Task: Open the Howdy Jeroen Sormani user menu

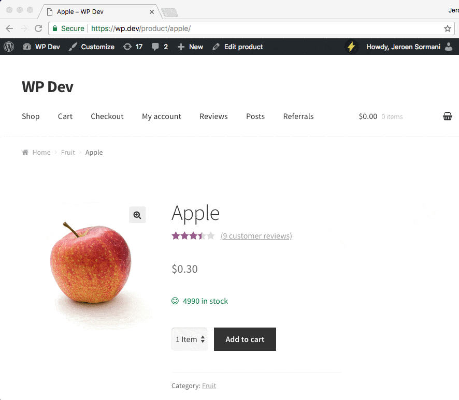Action: [x=404, y=47]
